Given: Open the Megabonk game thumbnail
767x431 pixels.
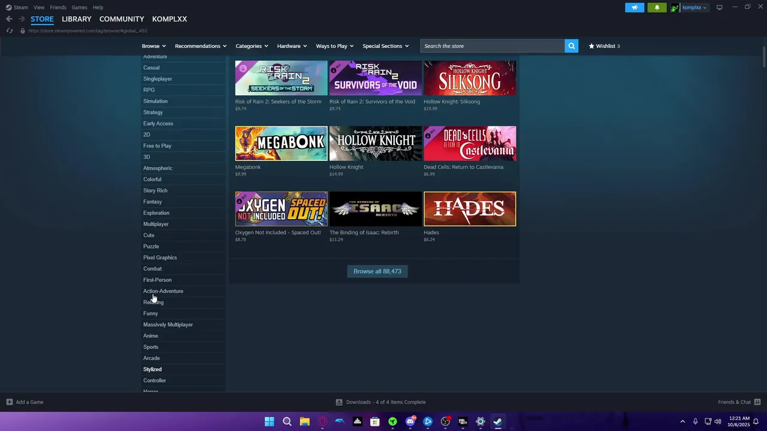Looking at the screenshot, I should click(281, 143).
